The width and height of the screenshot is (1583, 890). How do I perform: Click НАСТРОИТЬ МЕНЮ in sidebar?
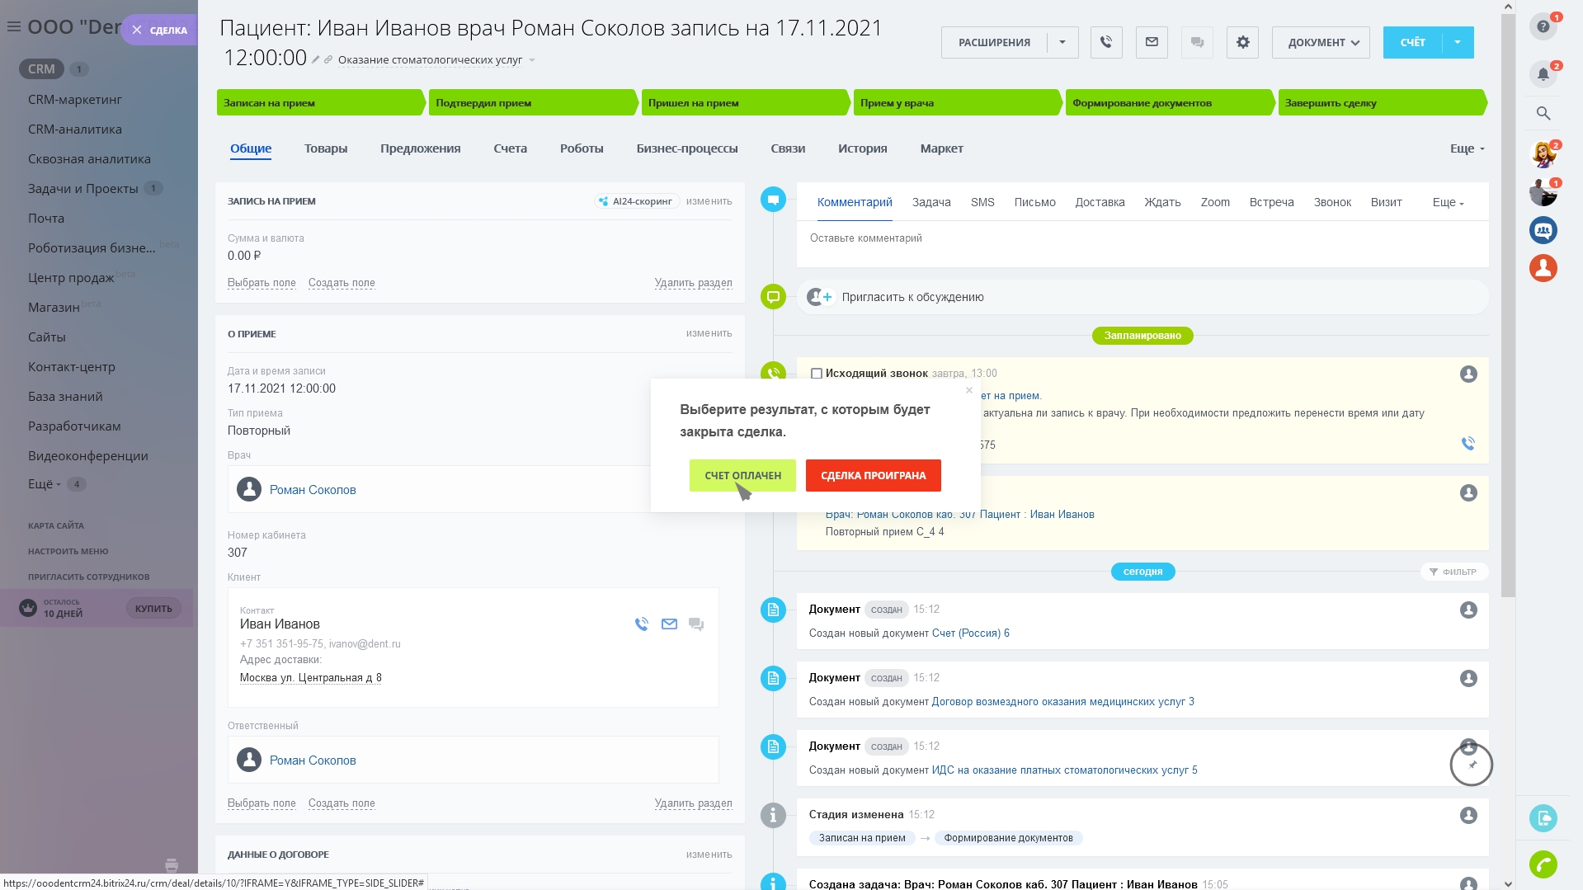click(x=68, y=551)
